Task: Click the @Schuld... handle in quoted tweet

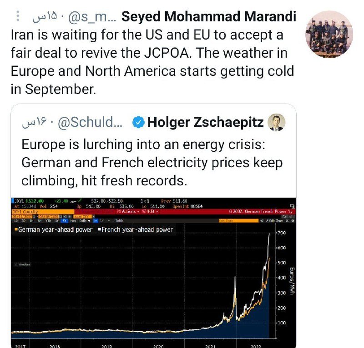Action: 96,122
